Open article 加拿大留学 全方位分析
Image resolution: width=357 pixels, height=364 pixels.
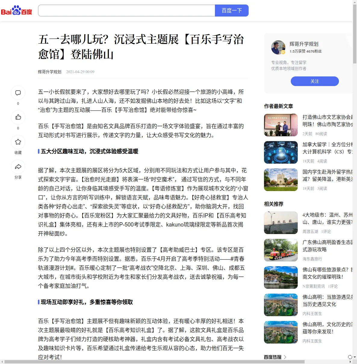[328, 148]
